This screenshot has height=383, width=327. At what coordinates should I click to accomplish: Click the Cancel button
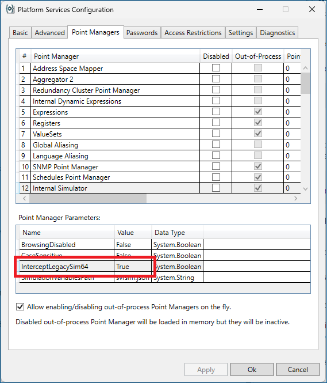298,370
